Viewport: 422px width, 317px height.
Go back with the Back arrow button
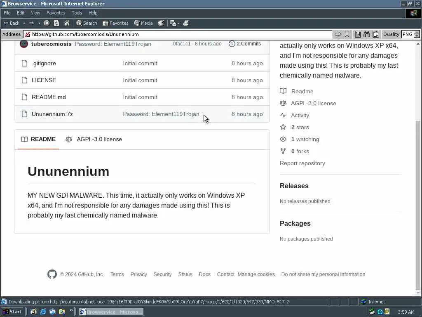[x=12, y=23]
